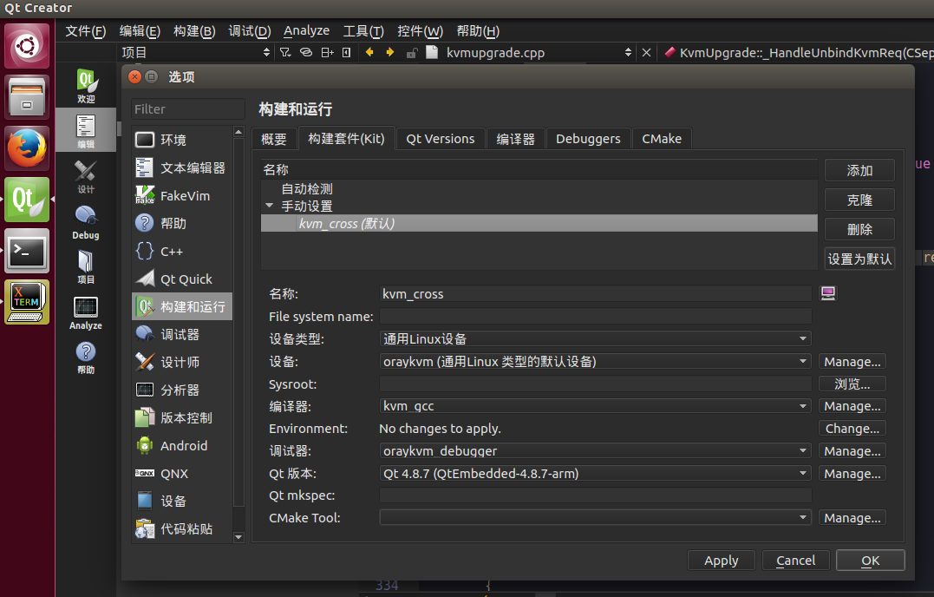Switch to the CMake tab
Image resolution: width=934 pixels, height=597 pixels.
(662, 139)
